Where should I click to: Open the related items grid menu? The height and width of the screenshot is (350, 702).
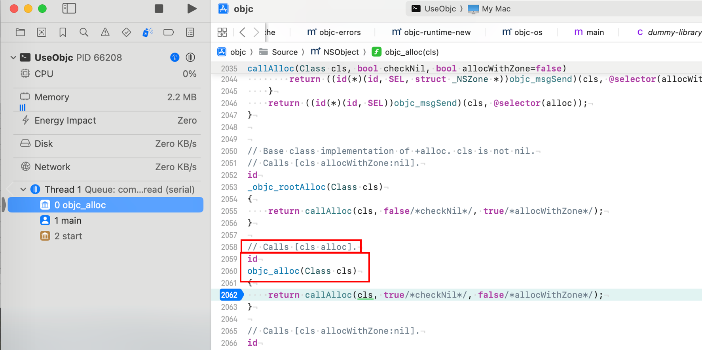pos(222,32)
